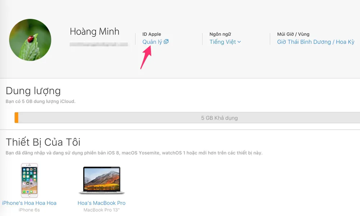Click the Múi Giờ / Vùng label

[x=293, y=34]
